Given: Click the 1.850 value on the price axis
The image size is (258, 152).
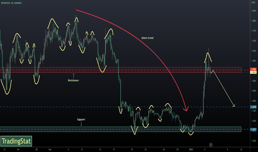Looking at the screenshot, I should pyautogui.click(x=254, y=11).
